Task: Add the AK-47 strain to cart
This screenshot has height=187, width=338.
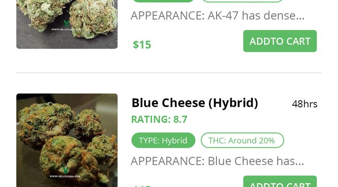Action: click(280, 41)
